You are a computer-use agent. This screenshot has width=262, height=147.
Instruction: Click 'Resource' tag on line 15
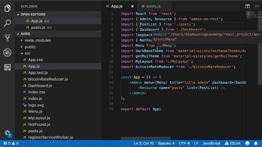(148, 88)
